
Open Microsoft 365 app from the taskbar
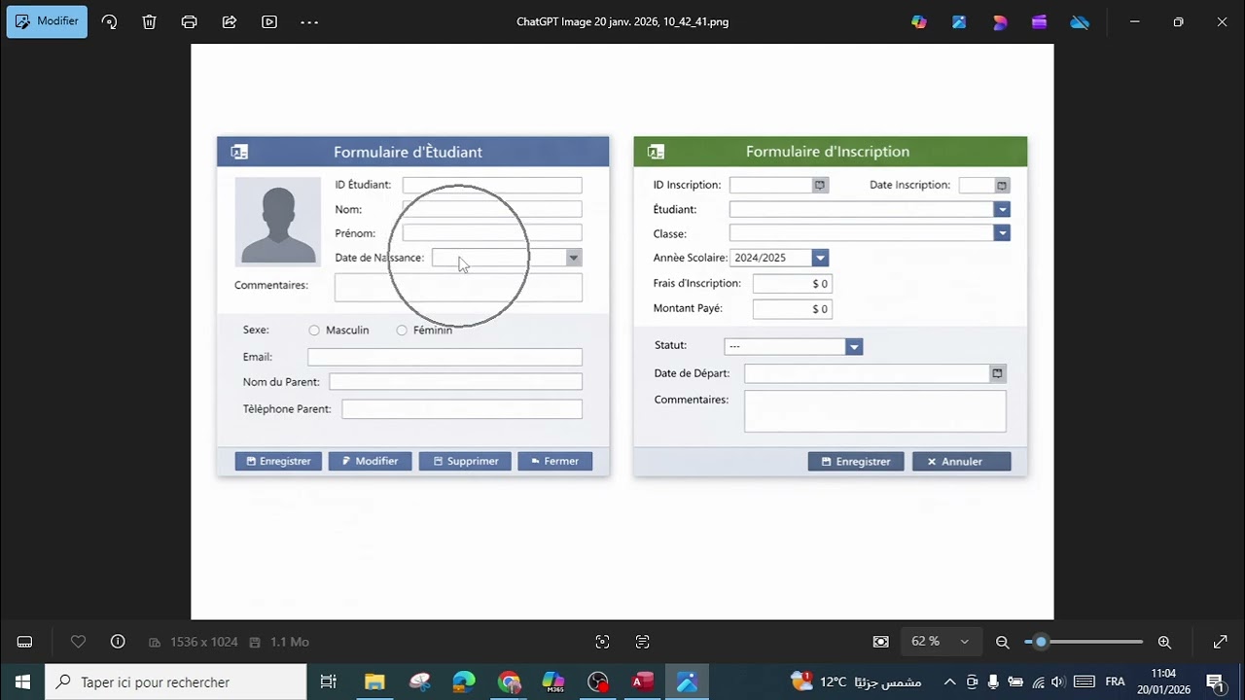point(553,682)
